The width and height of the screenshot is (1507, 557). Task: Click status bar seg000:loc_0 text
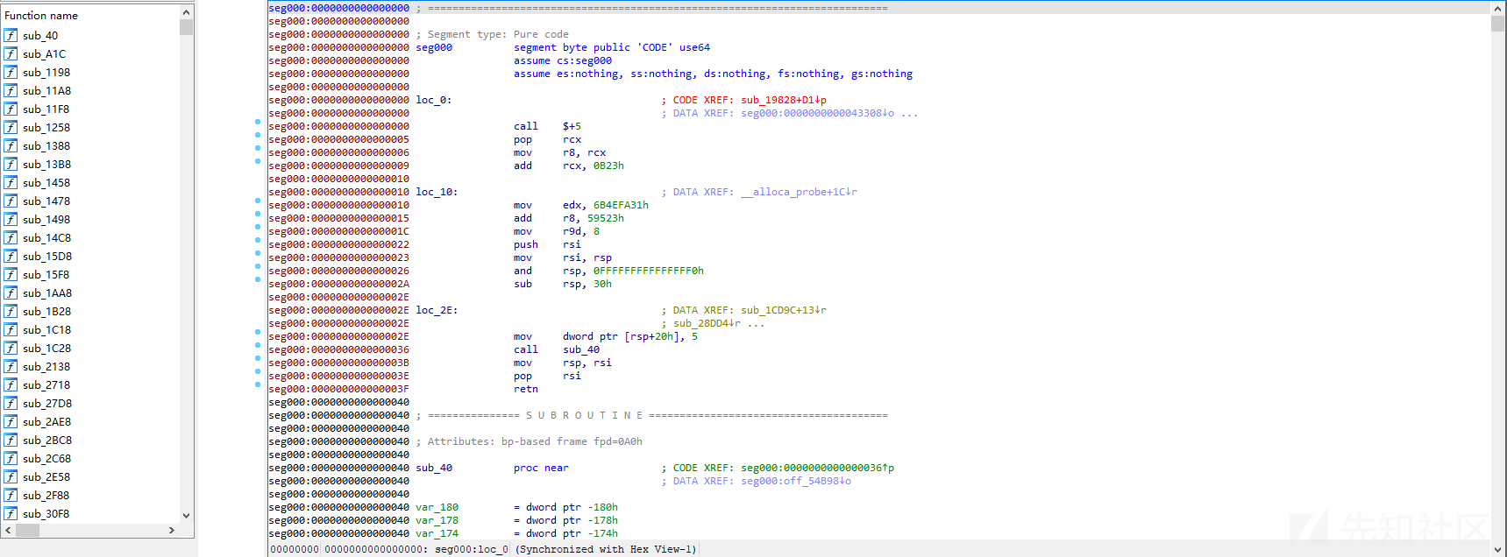click(472, 549)
